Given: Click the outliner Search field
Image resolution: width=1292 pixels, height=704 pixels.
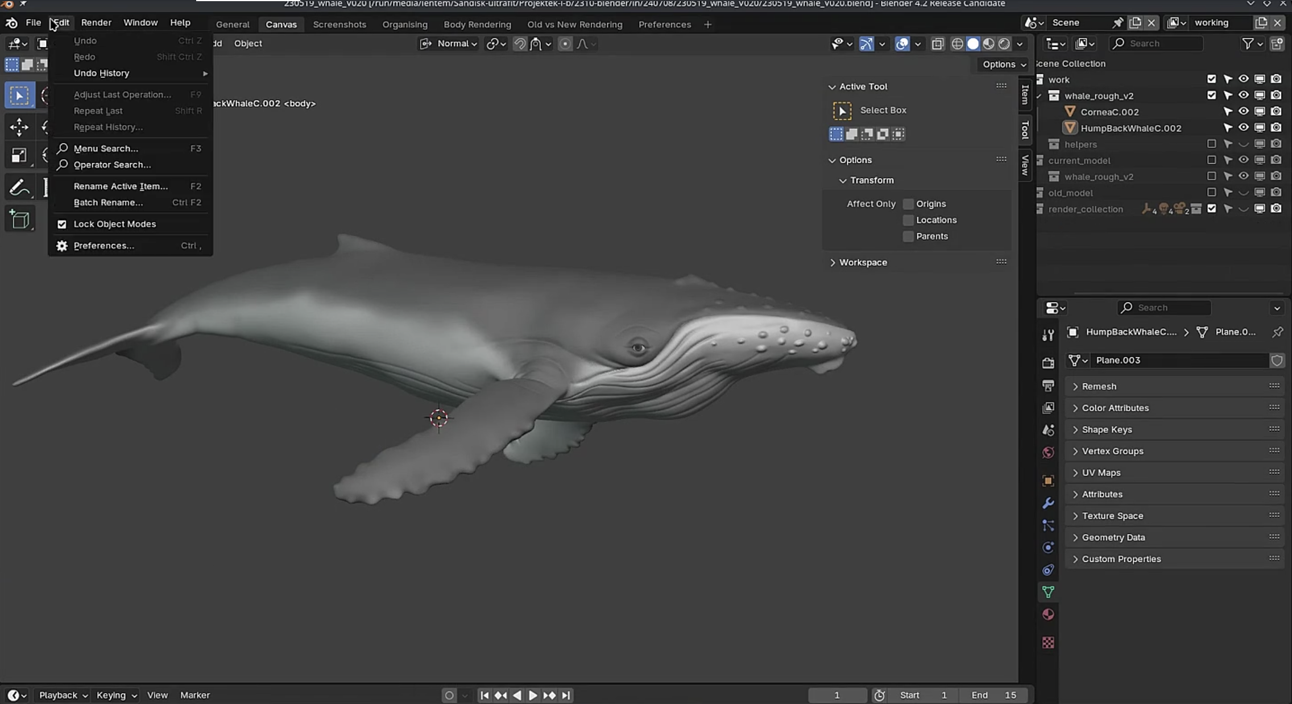Looking at the screenshot, I should pos(1156,44).
